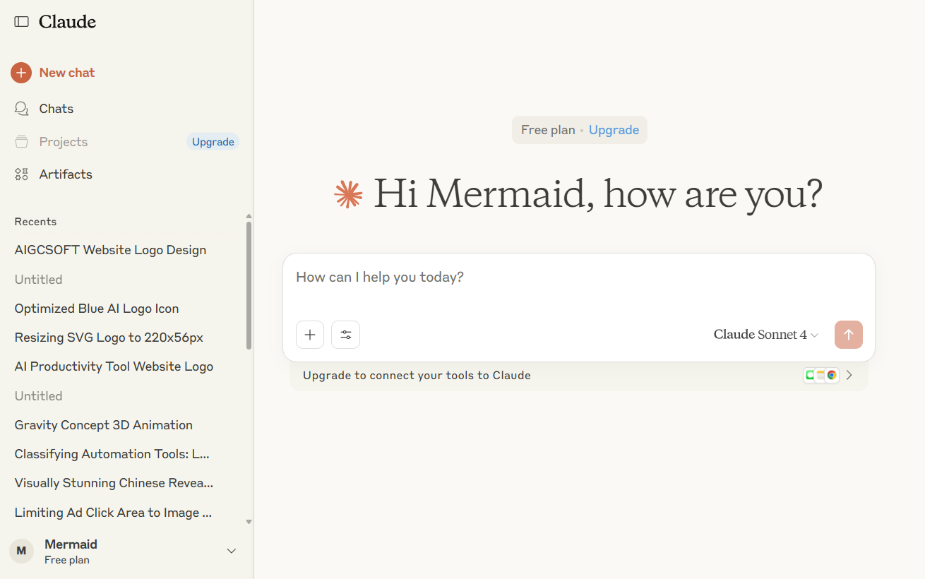The image size is (925, 579).
Task: Start a New chat via the text label
Action: (67, 73)
